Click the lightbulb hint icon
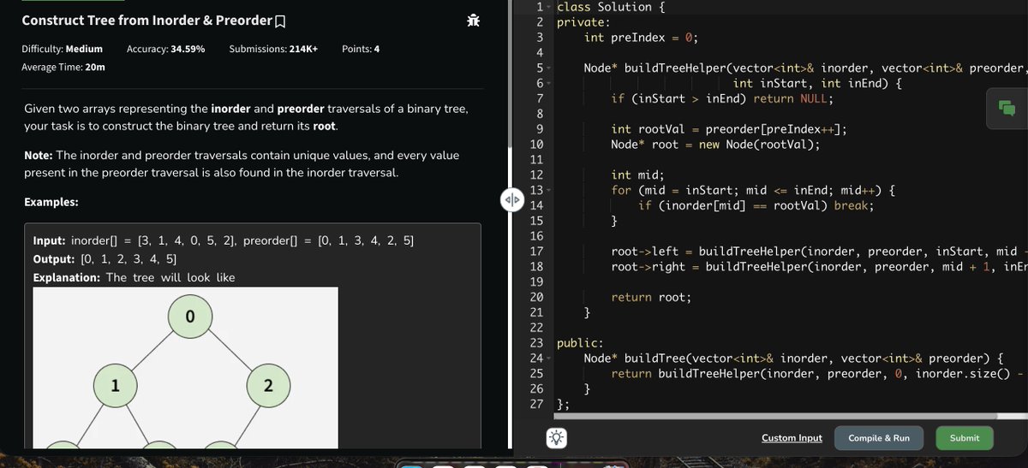 pos(557,438)
